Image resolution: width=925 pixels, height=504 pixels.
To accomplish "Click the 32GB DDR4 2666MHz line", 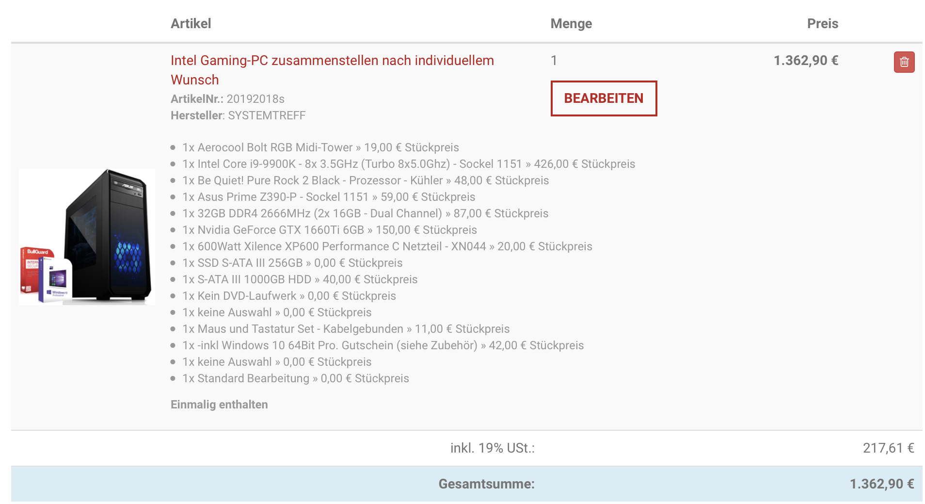I will [366, 213].
